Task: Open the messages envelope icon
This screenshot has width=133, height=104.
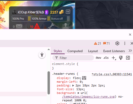Action: click(x=19, y=26)
